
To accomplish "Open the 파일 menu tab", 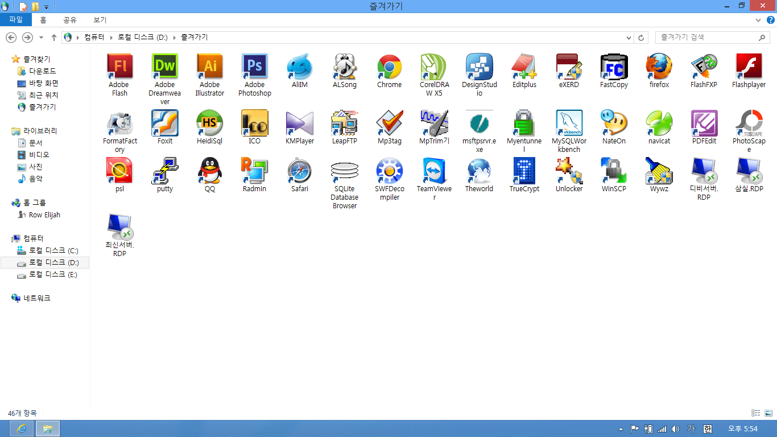I will coord(16,20).
